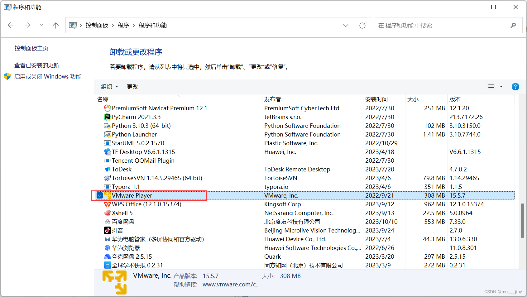Go back with the left arrow
This screenshot has height=297, width=527.
(x=11, y=25)
